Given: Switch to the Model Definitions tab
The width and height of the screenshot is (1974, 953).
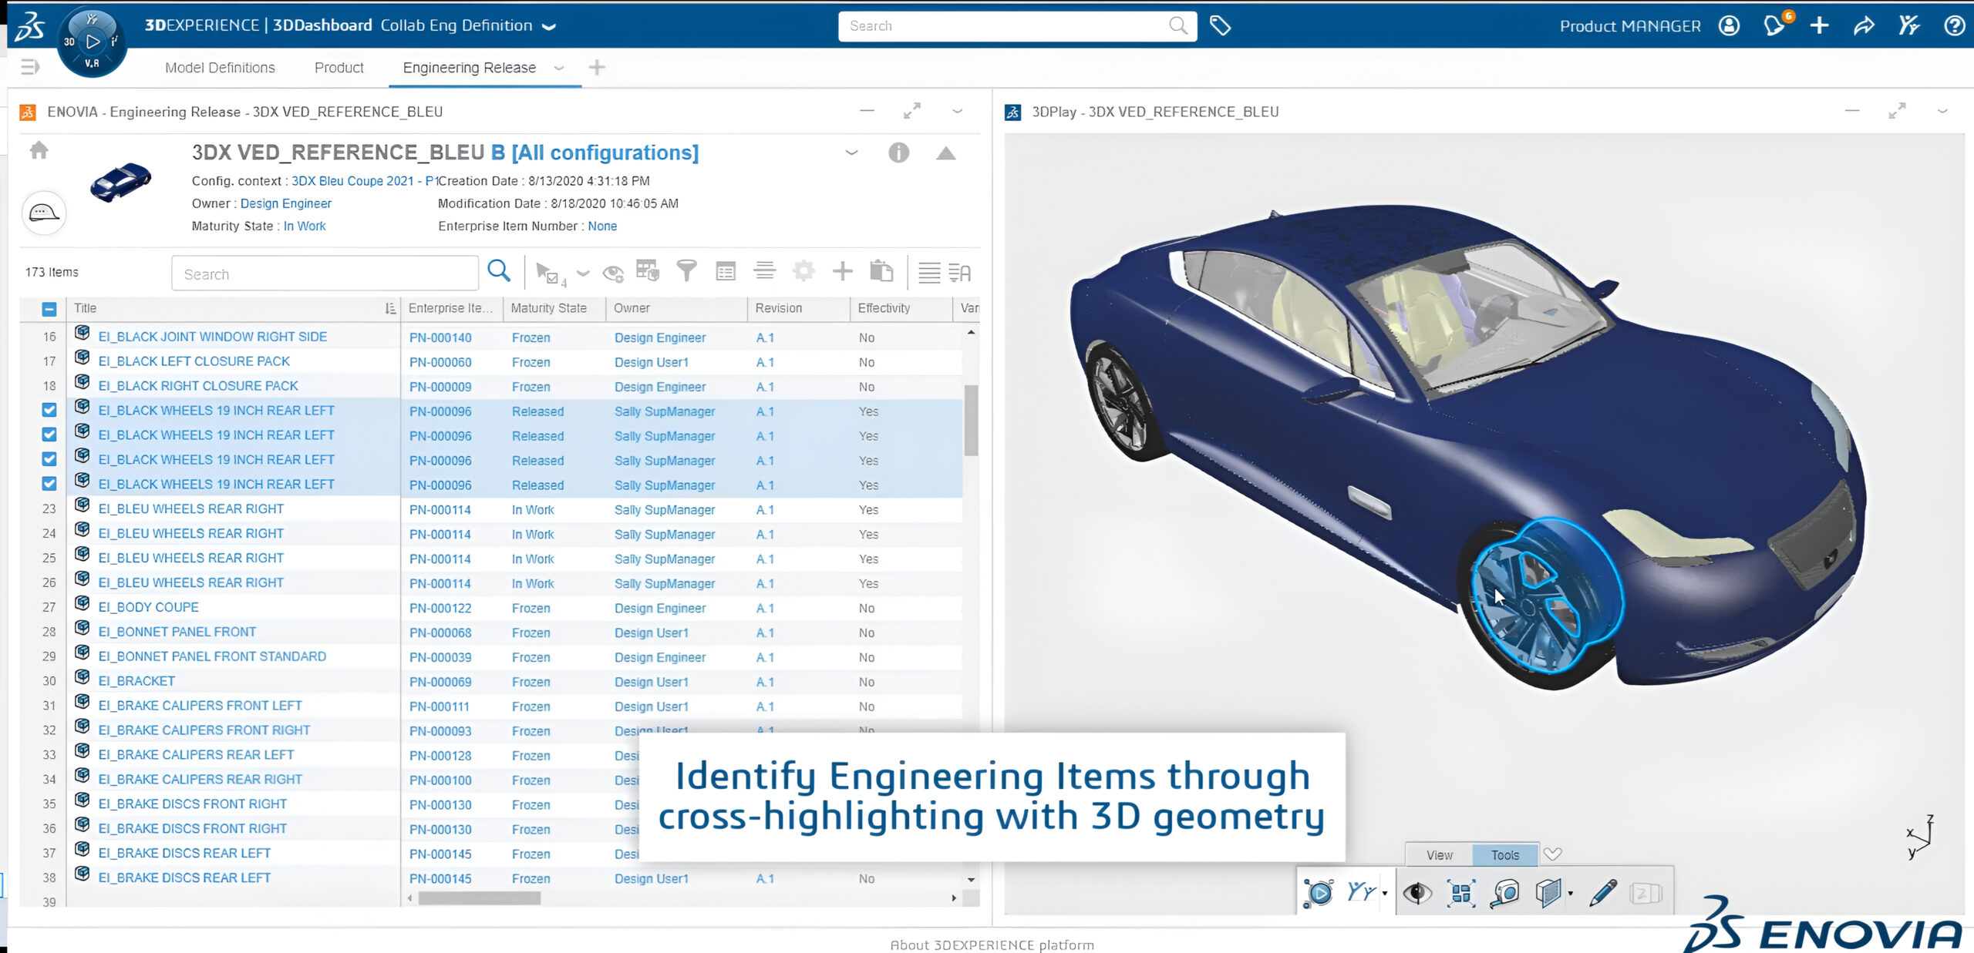Looking at the screenshot, I should 220,68.
